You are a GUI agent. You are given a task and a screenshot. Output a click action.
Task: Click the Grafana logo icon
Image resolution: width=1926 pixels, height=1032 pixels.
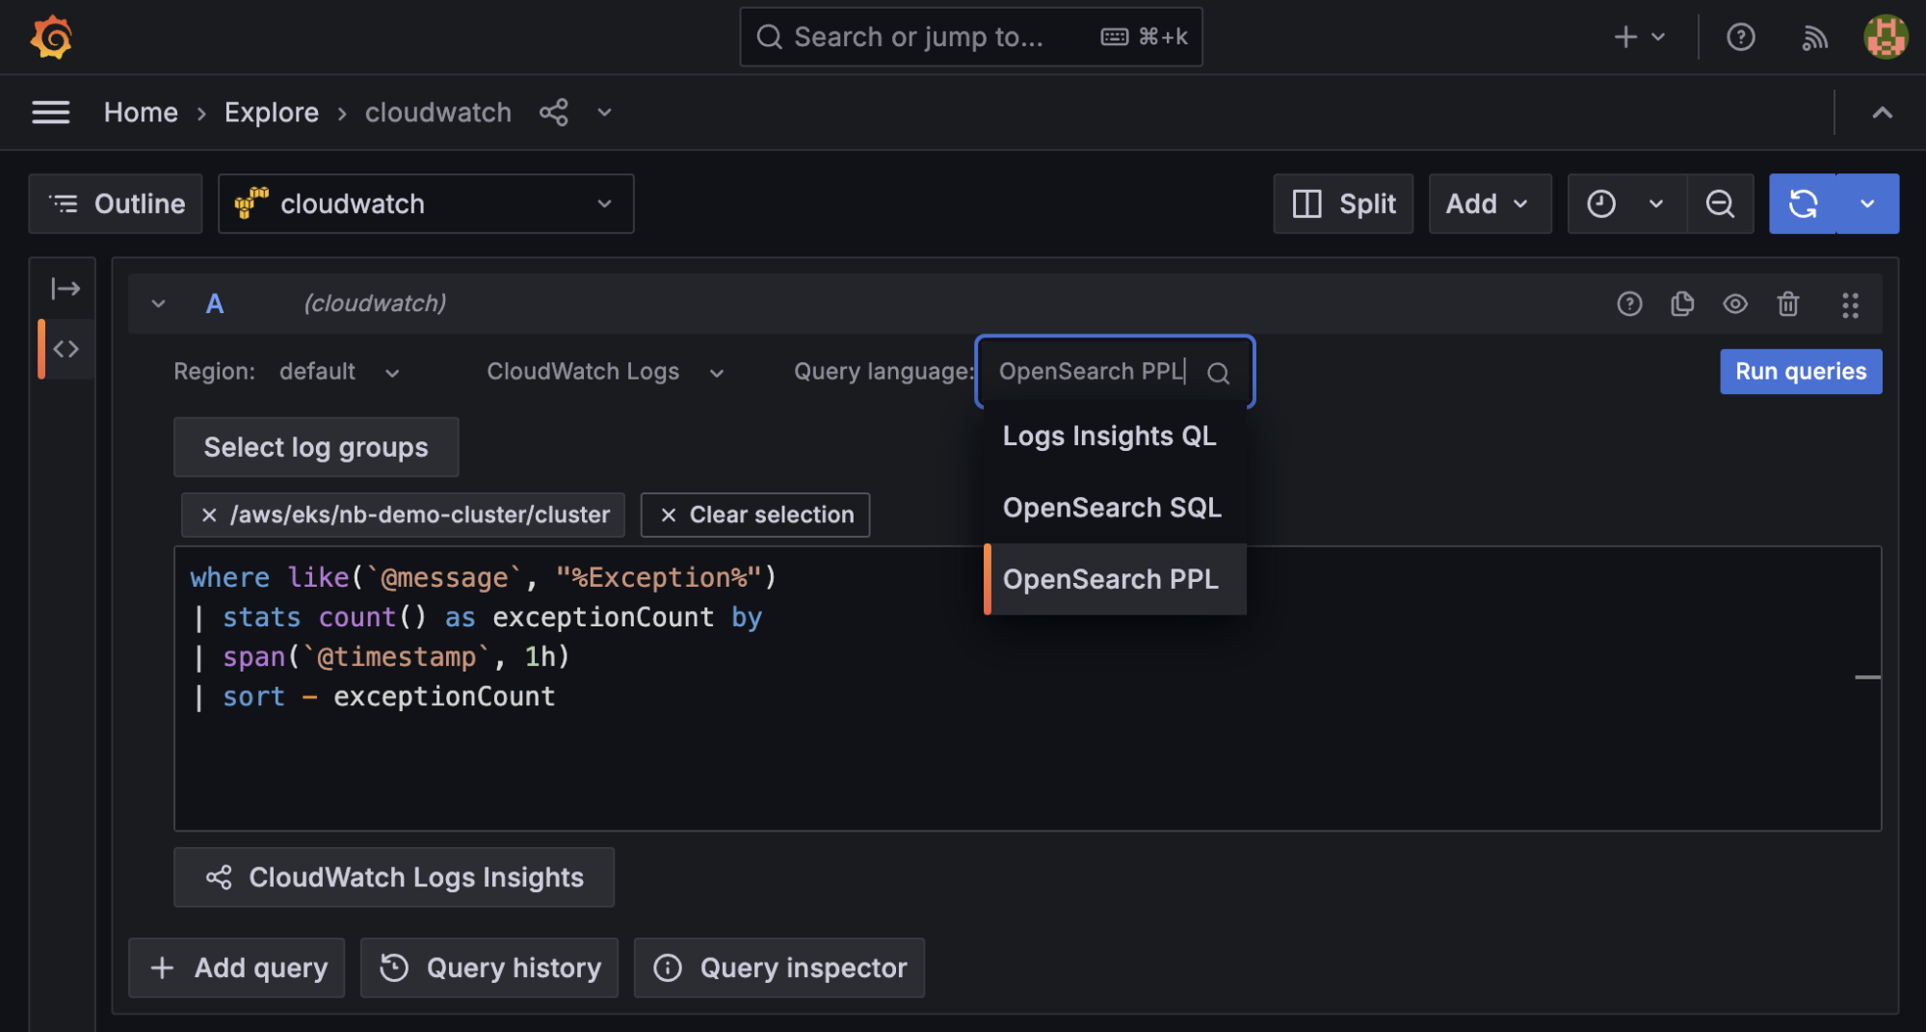[x=51, y=37]
